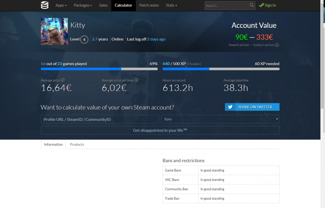This screenshot has height=208, width=325.
Task: Click Get disappointed in your life button
Action: pyautogui.click(x=160, y=130)
